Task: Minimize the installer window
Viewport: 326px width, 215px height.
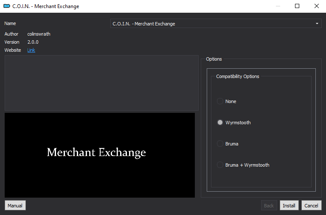Action: point(278,6)
